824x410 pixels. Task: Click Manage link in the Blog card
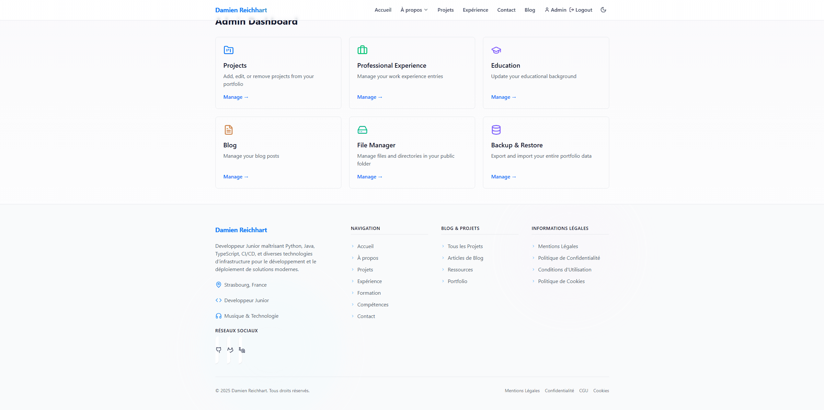click(236, 177)
